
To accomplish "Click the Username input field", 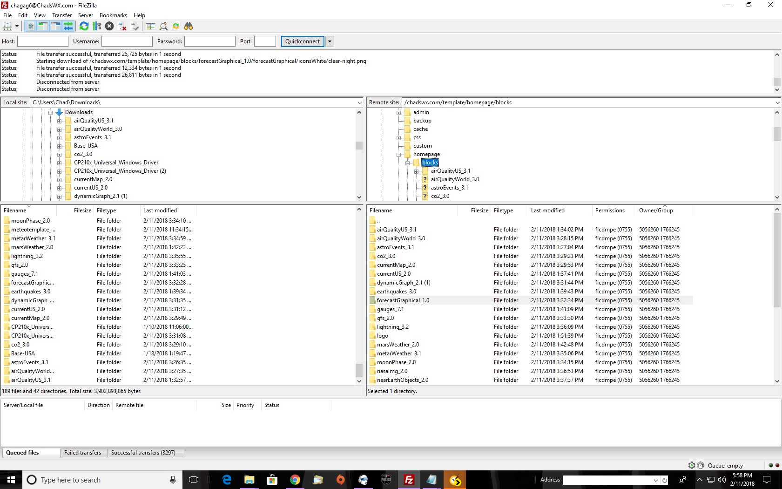I will pos(127,41).
